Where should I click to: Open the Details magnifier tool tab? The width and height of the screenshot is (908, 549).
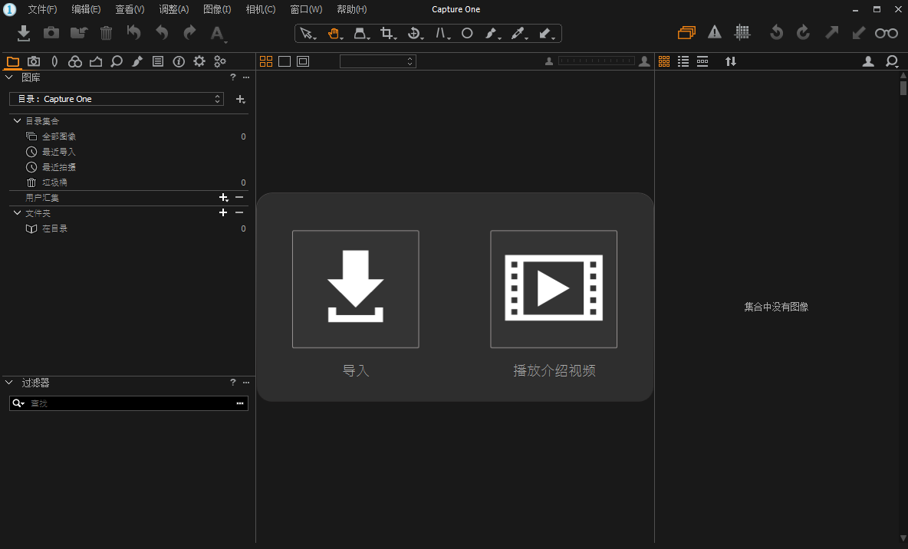click(x=117, y=61)
